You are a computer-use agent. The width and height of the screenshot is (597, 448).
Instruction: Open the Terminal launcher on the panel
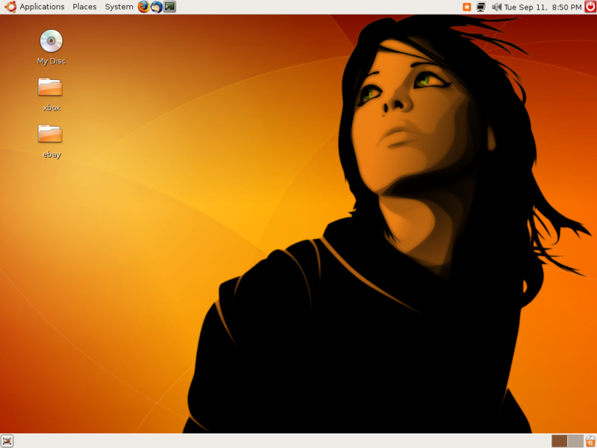[x=169, y=7]
